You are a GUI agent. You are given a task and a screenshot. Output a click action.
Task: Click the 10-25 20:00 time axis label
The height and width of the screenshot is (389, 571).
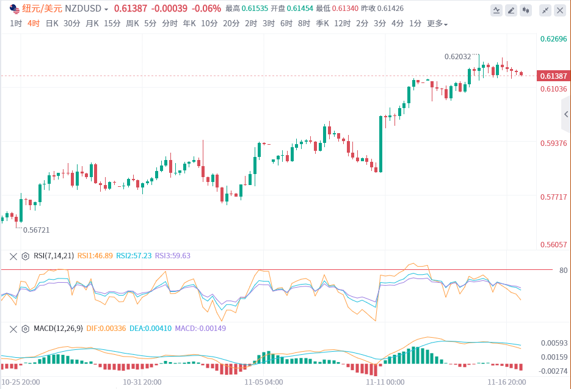click(21, 382)
